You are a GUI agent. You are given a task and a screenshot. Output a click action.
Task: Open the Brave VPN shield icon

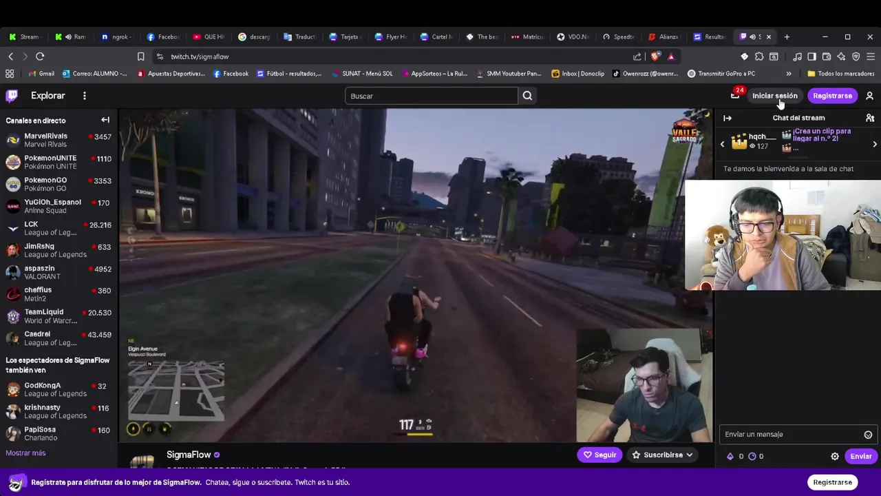(856, 56)
